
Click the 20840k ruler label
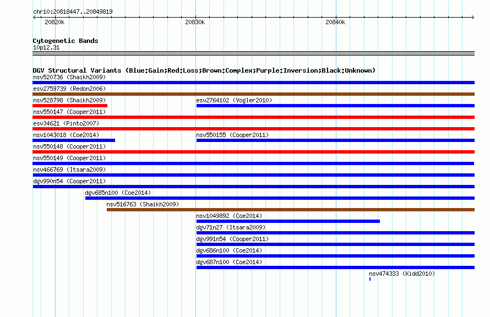(335, 22)
